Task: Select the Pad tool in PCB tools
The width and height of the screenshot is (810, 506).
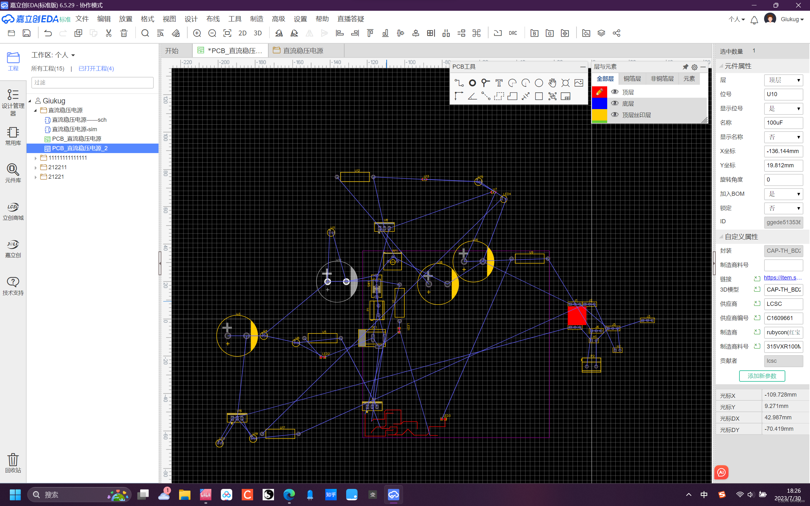Action: tap(472, 83)
